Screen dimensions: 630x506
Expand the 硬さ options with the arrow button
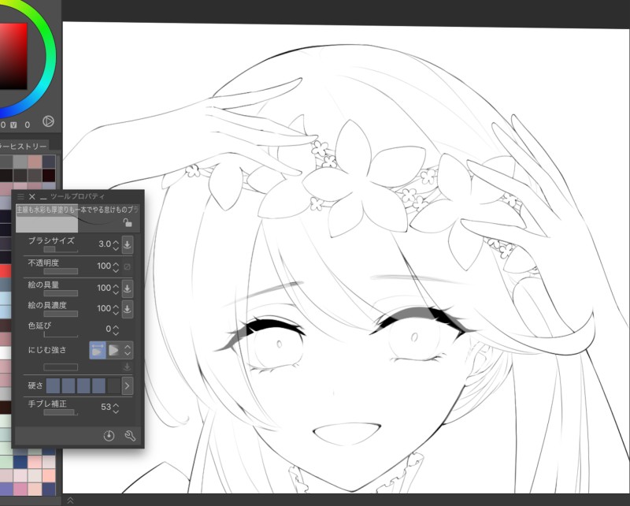[x=128, y=385]
